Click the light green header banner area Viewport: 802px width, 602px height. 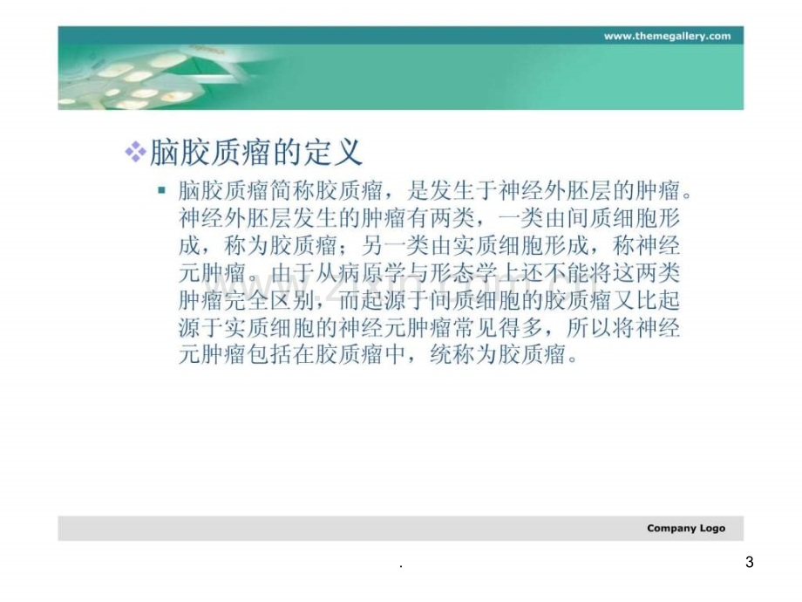tap(512, 77)
